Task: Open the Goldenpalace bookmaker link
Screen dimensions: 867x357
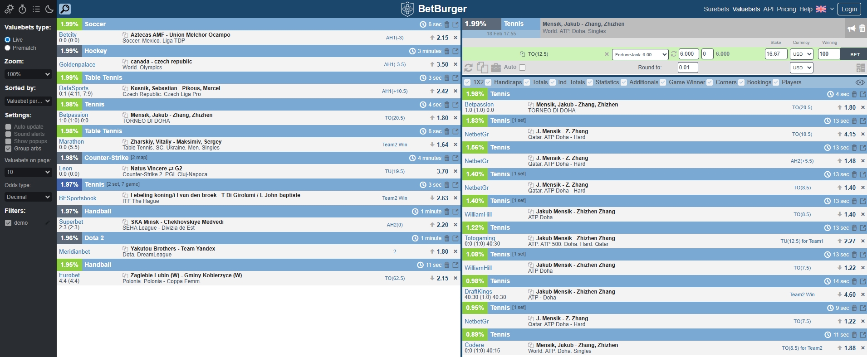Action: [77, 65]
